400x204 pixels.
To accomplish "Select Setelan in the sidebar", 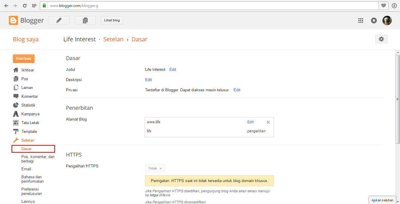I will click(x=28, y=140).
